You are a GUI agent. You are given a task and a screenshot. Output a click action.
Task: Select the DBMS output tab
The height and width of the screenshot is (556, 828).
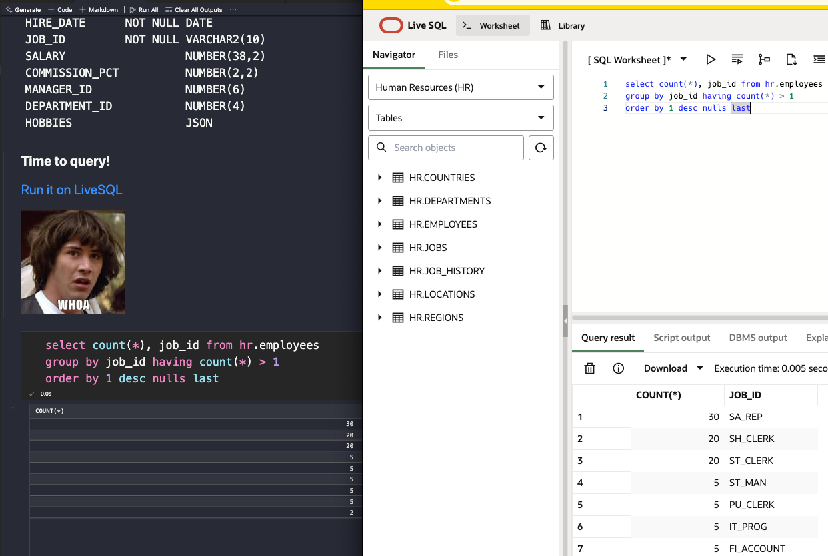[x=758, y=338]
